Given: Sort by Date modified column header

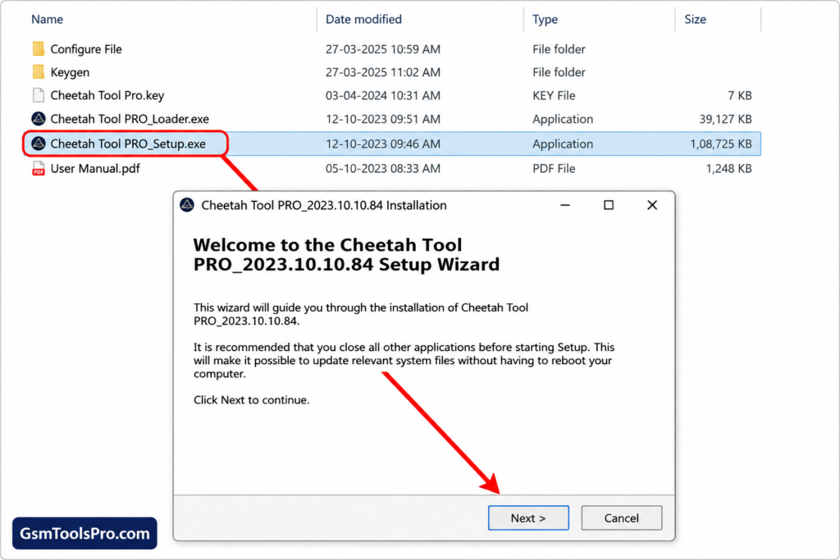Looking at the screenshot, I should click(x=363, y=20).
